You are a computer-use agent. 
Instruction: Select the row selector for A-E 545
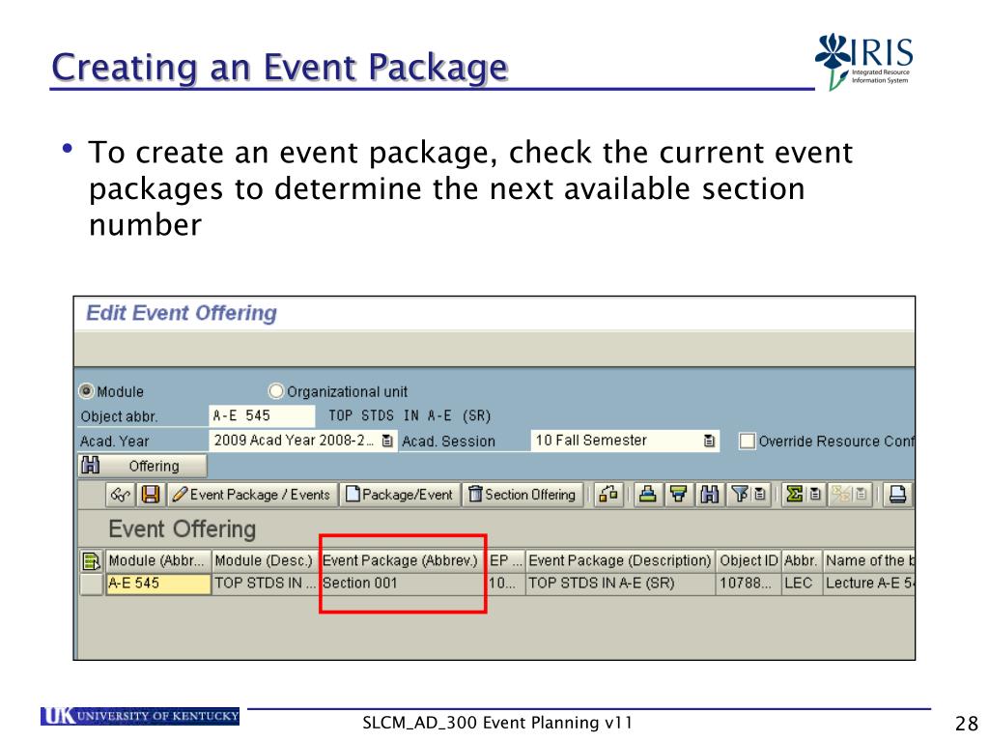[x=92, y=584]
